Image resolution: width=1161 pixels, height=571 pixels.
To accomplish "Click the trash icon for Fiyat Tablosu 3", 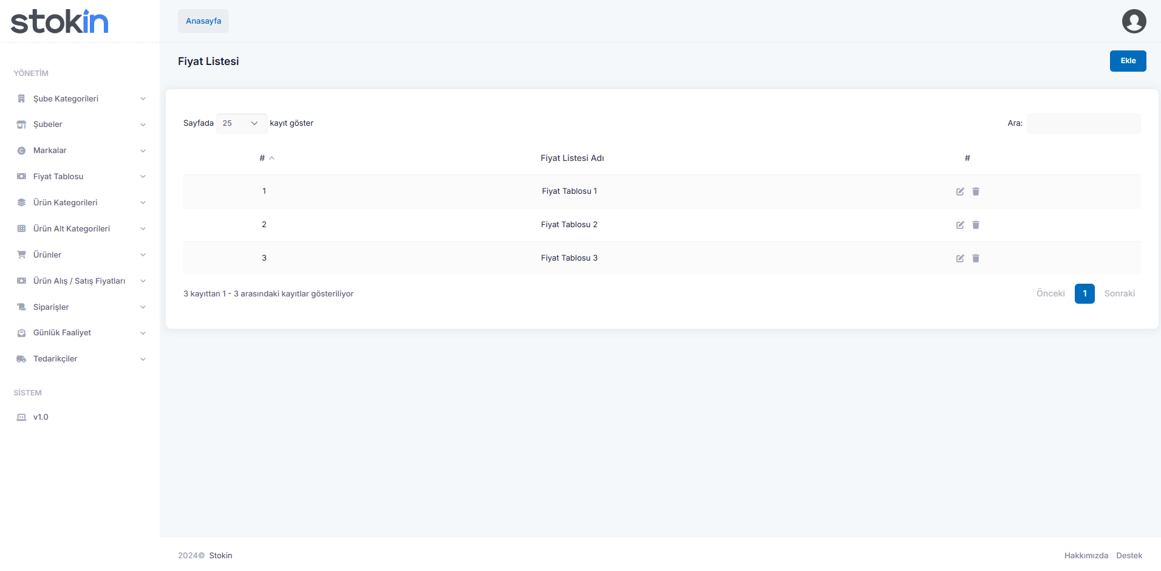I will point(976,258).
